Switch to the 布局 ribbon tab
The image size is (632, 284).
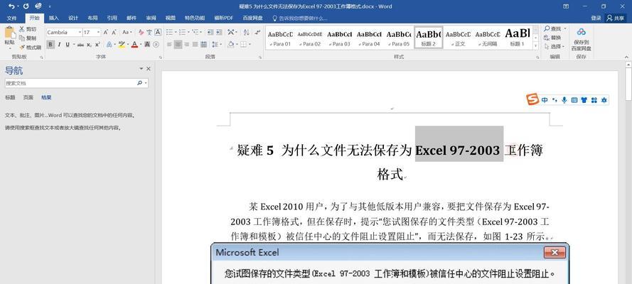pos(92,18)
